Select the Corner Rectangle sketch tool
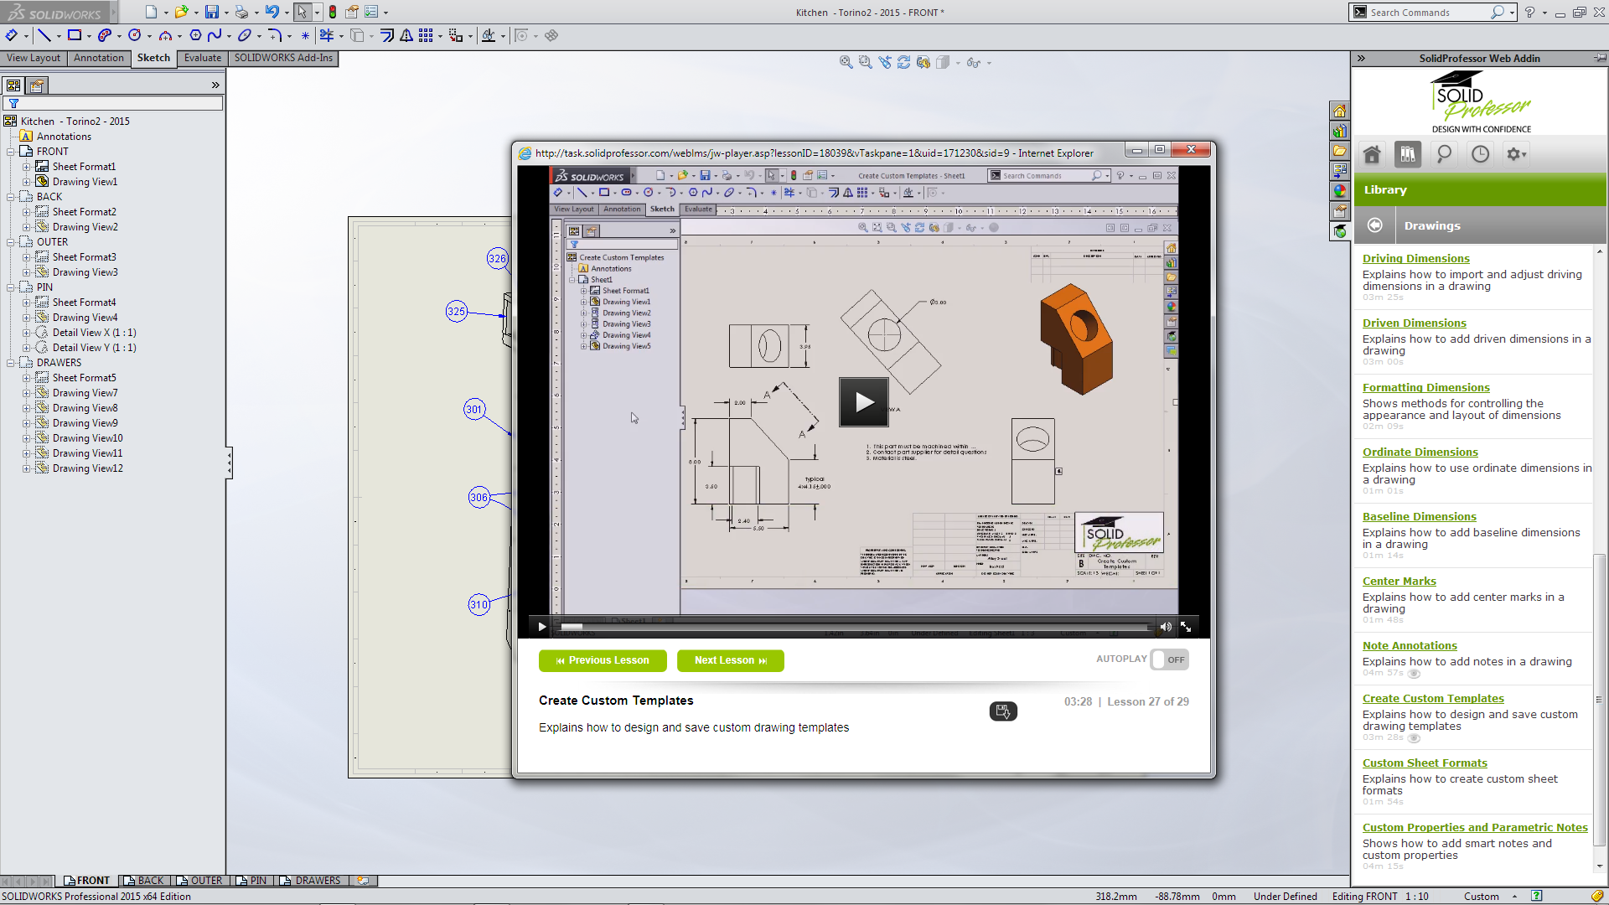This screenshot has height=905, width=1609. (75, 35)
